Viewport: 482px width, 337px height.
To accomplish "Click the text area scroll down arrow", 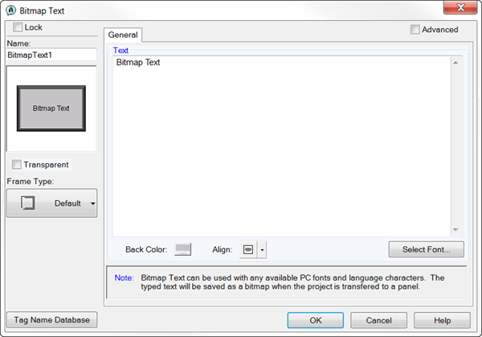I will (455, 230).
